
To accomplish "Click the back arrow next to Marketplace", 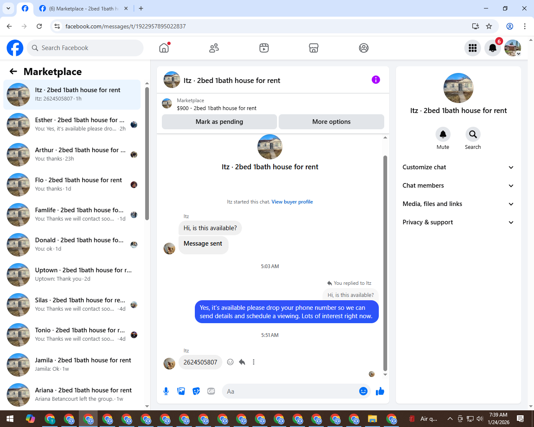I will click(x=13, y=71).
